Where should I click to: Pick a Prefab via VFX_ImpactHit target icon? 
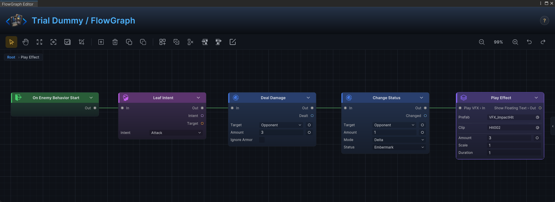tap(537, 117)
